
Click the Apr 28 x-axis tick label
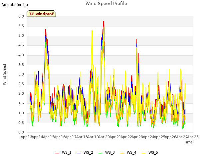193,137
